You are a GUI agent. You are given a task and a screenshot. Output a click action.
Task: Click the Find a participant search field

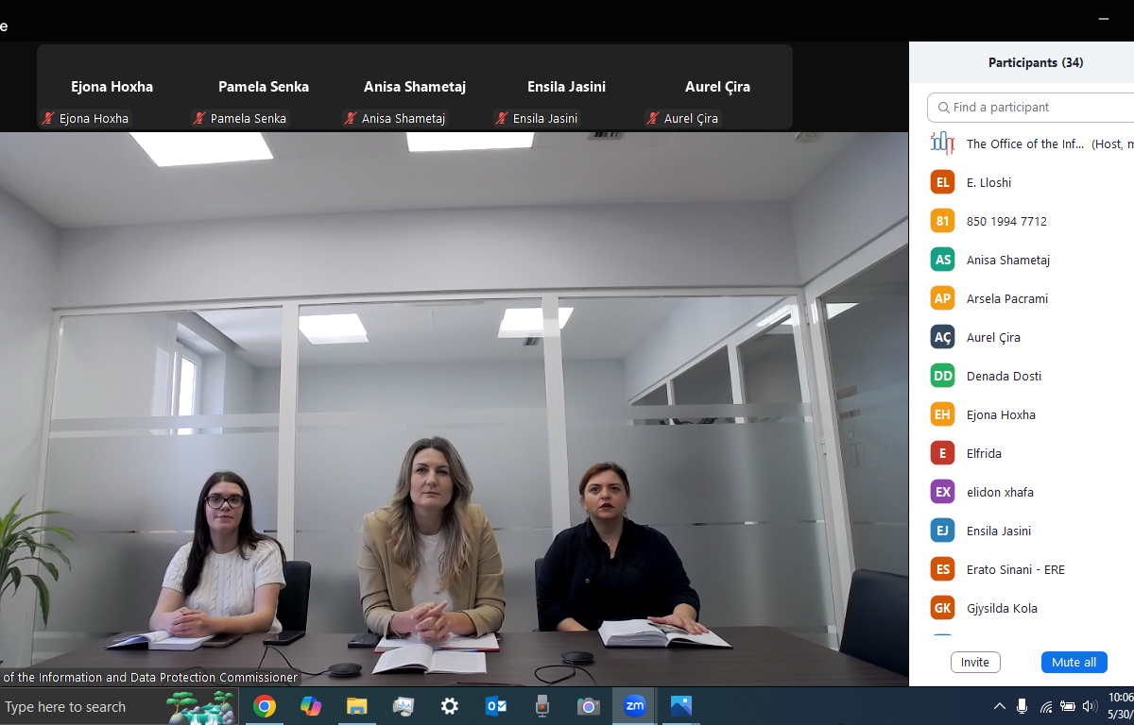click(1035, 108)
